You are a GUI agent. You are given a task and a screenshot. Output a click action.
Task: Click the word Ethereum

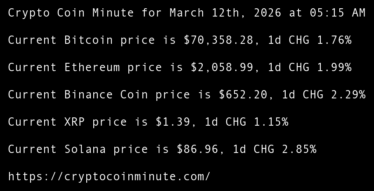pos(92,67)
